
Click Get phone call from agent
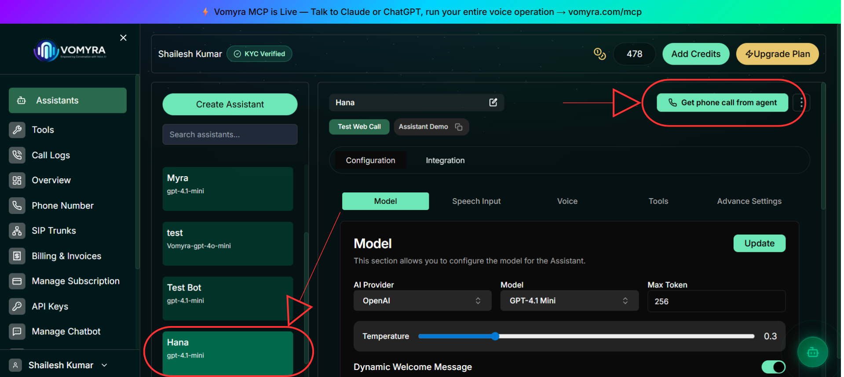[722, 103]
